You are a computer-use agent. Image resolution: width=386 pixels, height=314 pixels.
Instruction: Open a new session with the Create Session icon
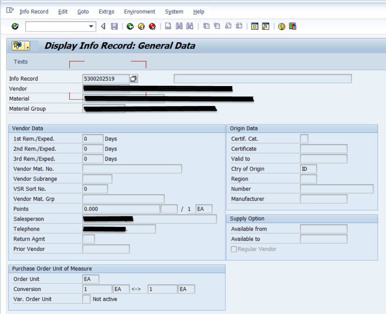tap(255, 26)
